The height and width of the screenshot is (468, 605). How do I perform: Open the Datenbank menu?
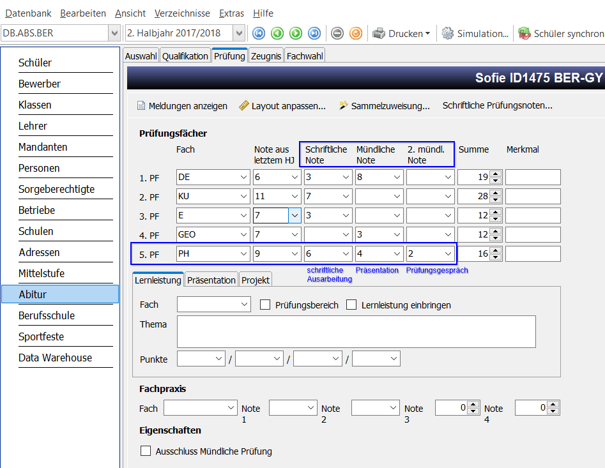[x=28, y=13]
